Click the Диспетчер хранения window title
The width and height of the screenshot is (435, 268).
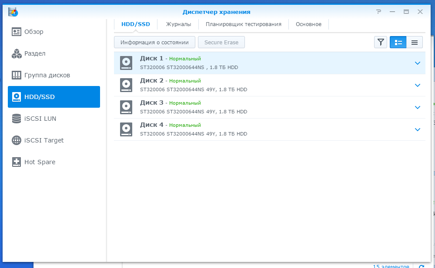point(216,12)
